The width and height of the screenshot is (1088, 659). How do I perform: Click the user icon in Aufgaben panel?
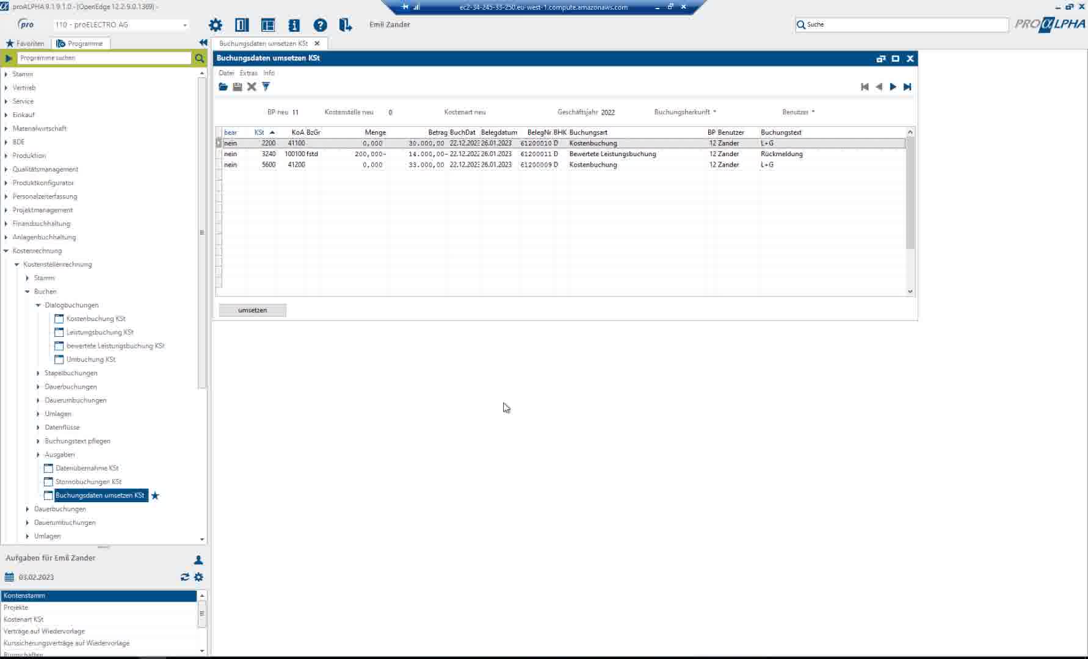pos(198,560)
